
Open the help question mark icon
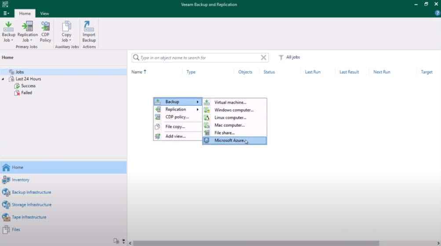click(437, 13)
